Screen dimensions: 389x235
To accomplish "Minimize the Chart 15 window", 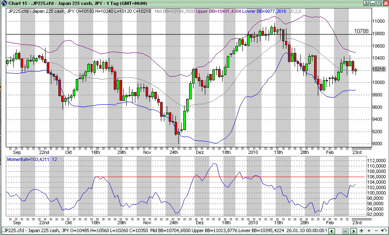I will (372, 3).
